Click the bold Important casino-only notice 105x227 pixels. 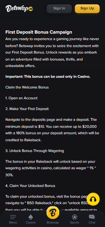click(x=48, y=77)
